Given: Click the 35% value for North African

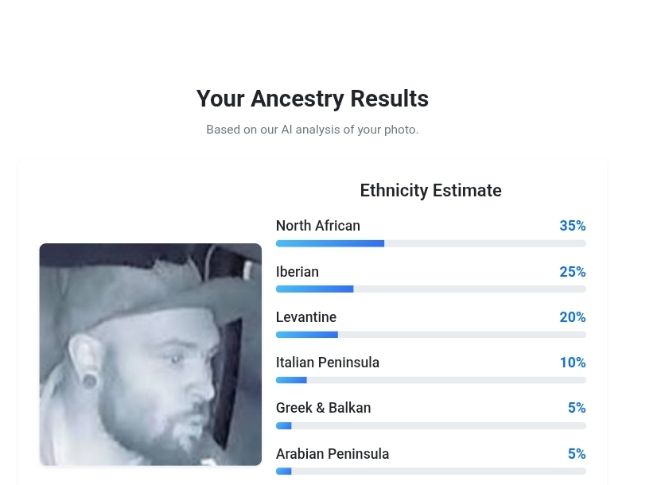Looking at the screenshot, I should [x=573, y=226].
